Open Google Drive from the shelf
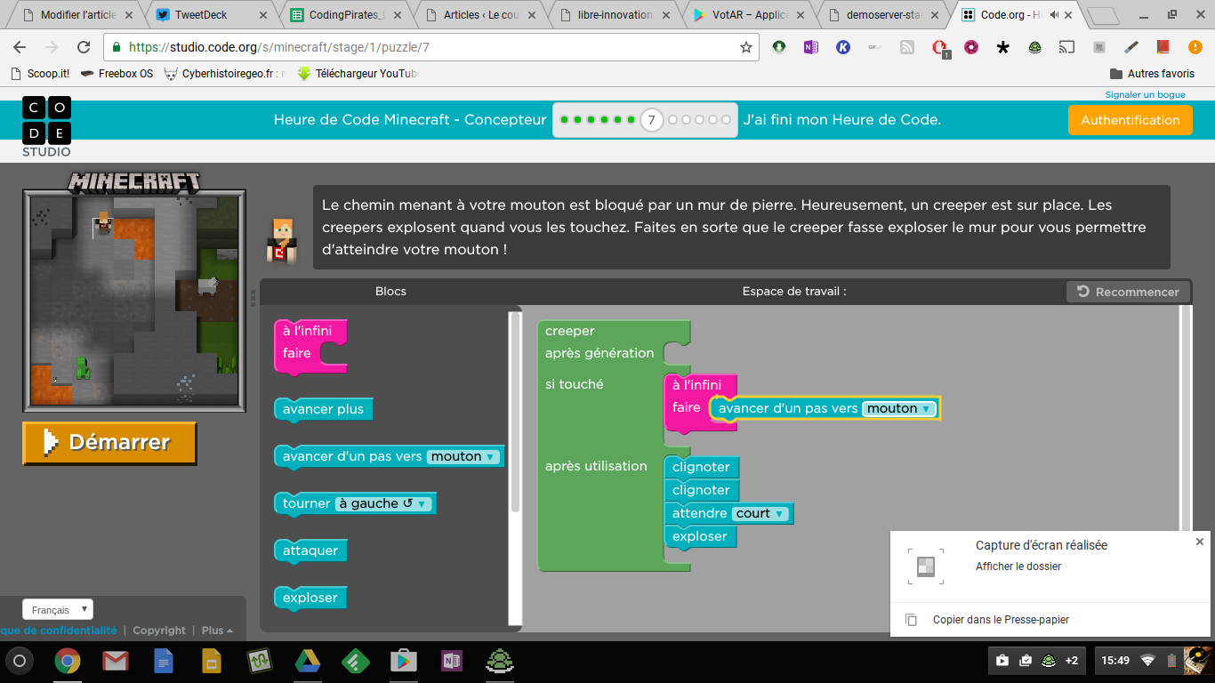 point(307,661)
